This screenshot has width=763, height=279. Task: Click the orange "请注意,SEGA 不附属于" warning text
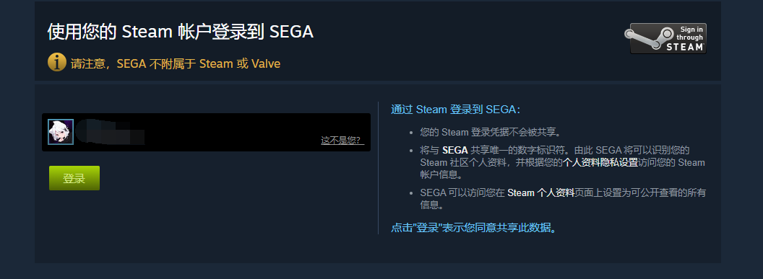(134, 63)
